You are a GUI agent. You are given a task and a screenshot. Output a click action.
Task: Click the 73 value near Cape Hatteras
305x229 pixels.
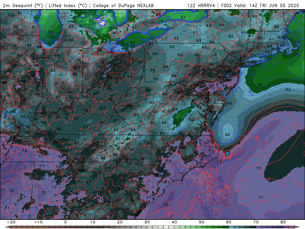pos(219,162)
